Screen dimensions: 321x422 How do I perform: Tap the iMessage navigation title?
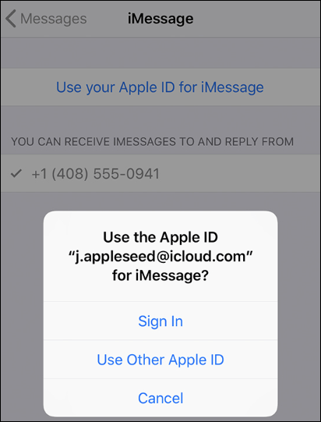(160, 19)
